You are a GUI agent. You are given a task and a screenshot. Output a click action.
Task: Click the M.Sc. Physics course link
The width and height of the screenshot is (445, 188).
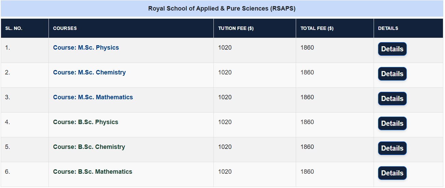tap(86, 48)
